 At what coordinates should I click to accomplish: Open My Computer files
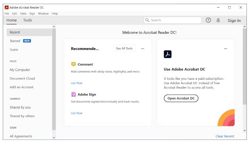[x=20, y=70]
